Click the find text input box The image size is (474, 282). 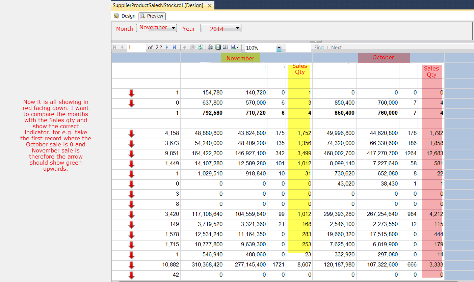tap(298, 48)
